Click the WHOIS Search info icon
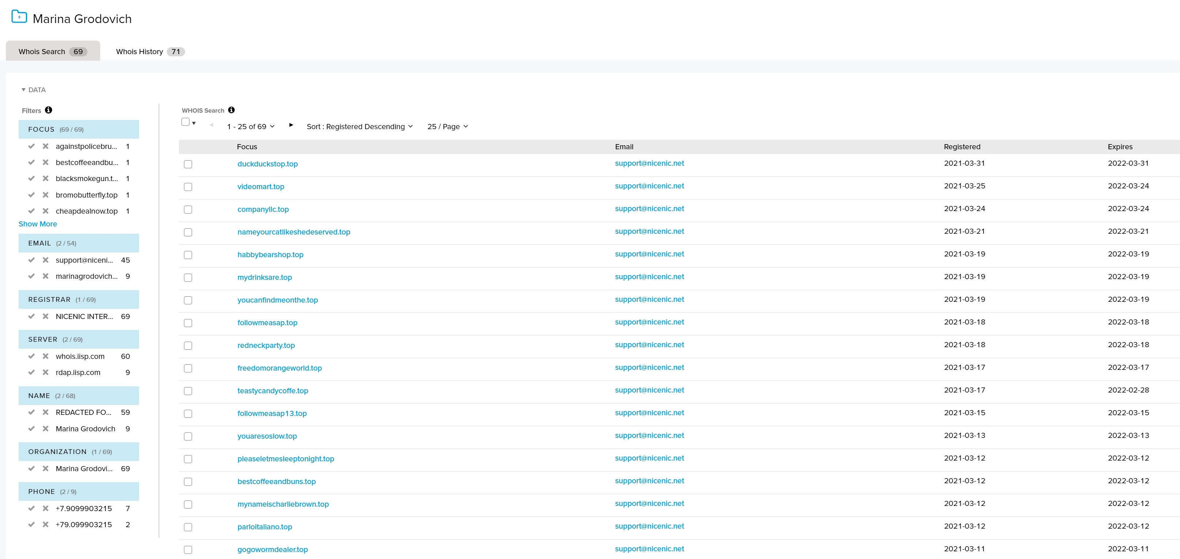The image size is (1180, 559). click(x=231, y=110)
